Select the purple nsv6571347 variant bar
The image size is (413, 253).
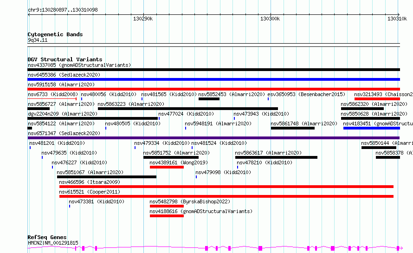[x=213, y=138]
